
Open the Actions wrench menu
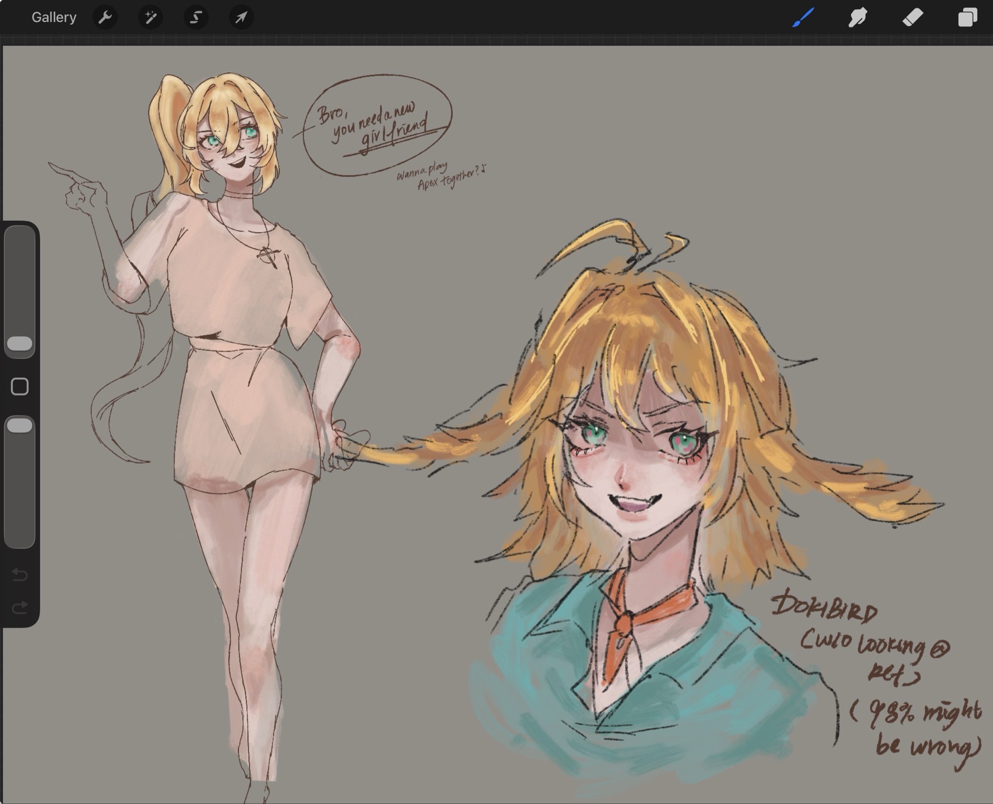tap(105, 17)
